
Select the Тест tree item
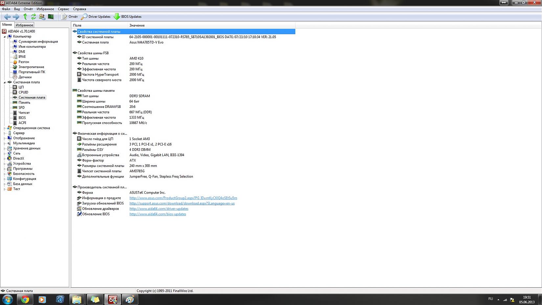pos(17,189)
